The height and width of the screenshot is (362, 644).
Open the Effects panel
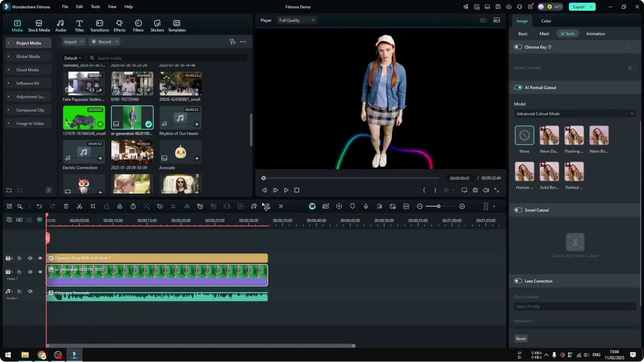[x=119, y=25]
